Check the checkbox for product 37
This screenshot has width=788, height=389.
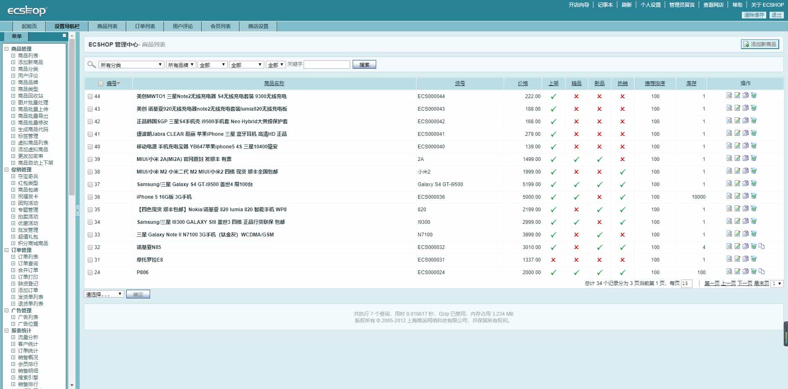pyautogui.click(x=90, y=184)
